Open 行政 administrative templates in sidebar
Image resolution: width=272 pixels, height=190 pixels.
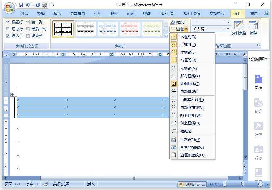coord(258,153)
